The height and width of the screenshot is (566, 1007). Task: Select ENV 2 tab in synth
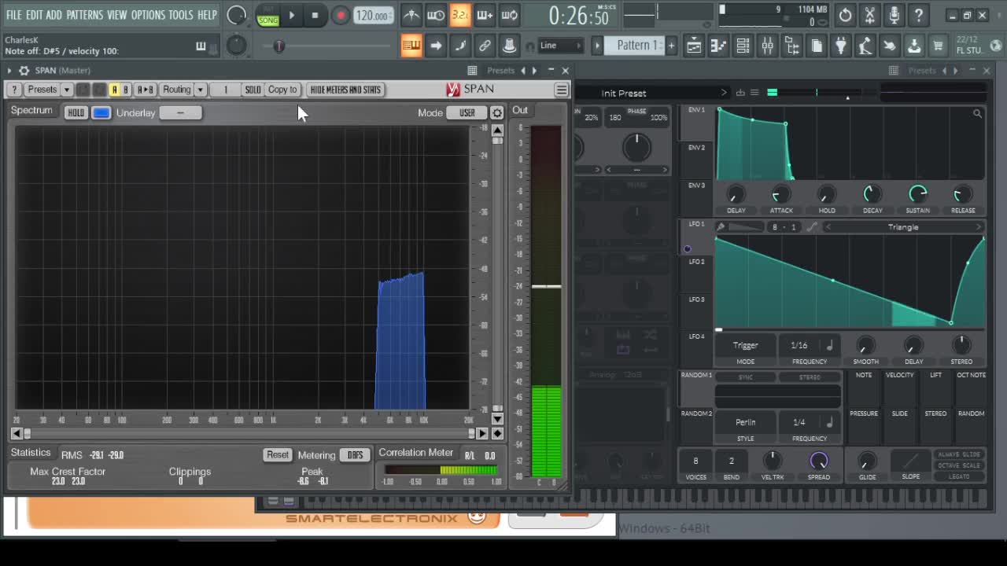click(697, 148)
